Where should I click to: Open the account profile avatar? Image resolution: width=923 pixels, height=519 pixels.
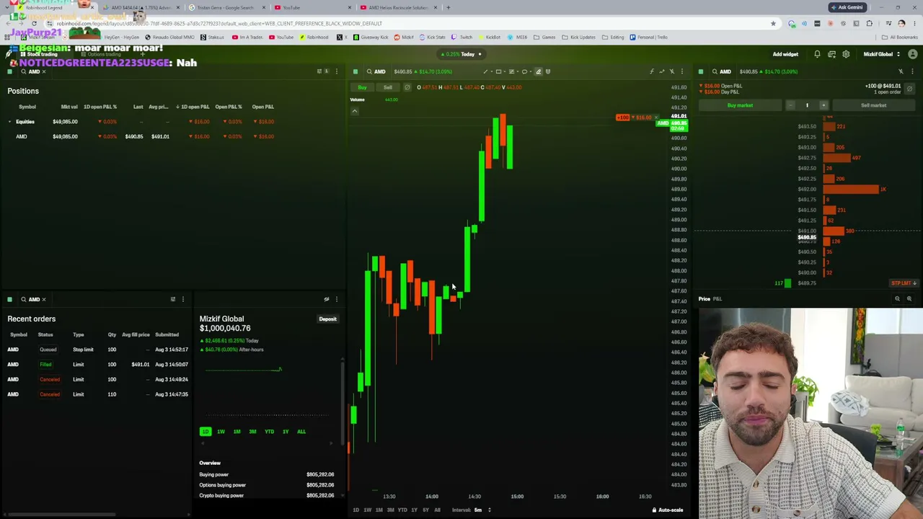pos(913,54)
